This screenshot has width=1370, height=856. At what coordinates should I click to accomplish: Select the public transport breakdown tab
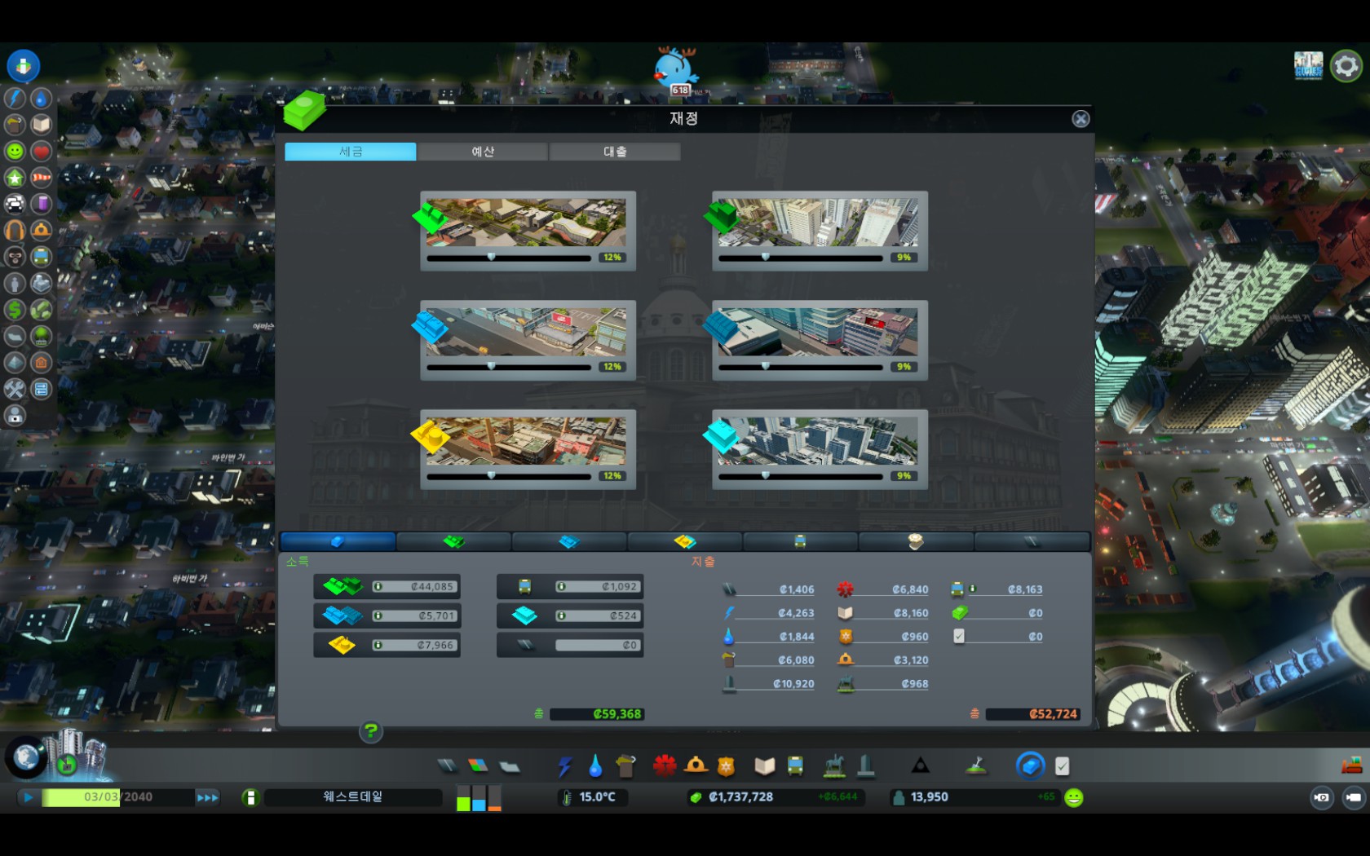tap(801, 541)
